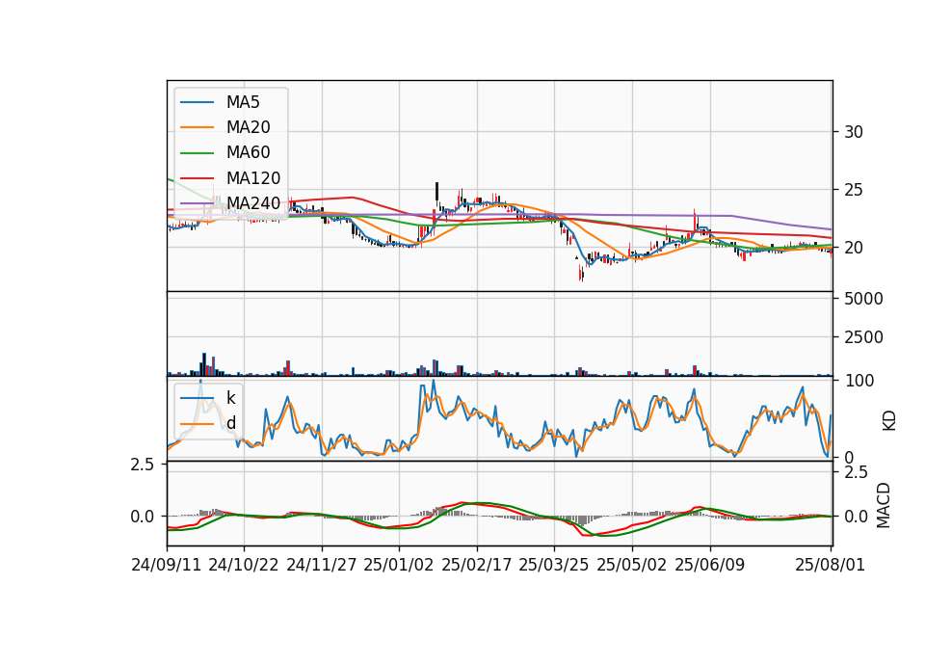The height and width of the screenshot is (665, 925).
Task: Click the green MA60 legend line sample
Action: [197, 153]
